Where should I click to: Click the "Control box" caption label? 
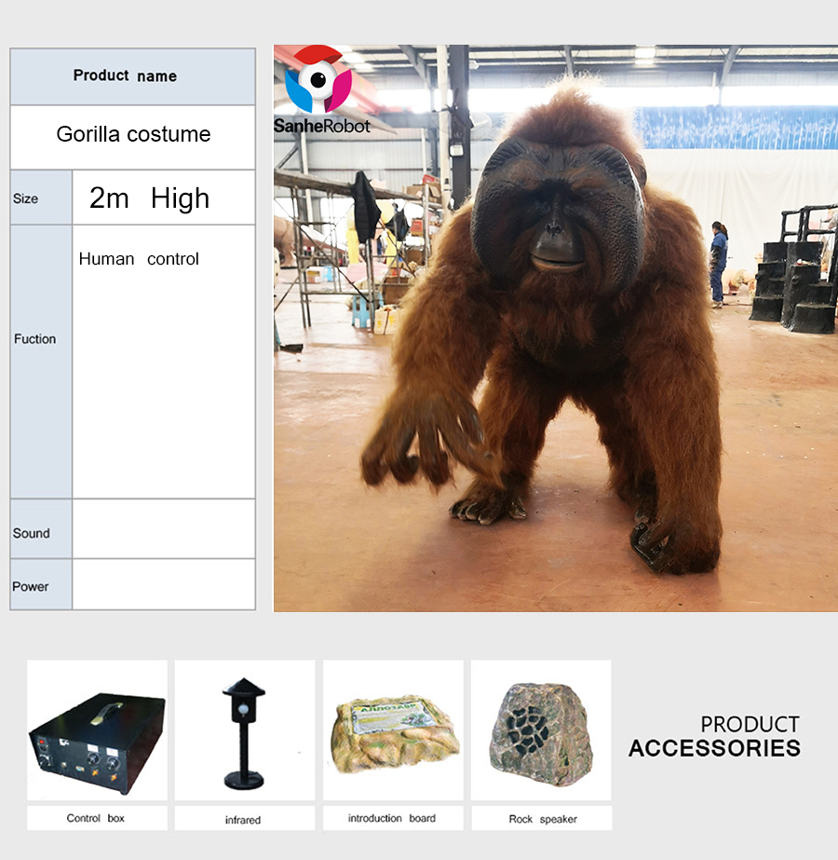(x=95, y=818)
